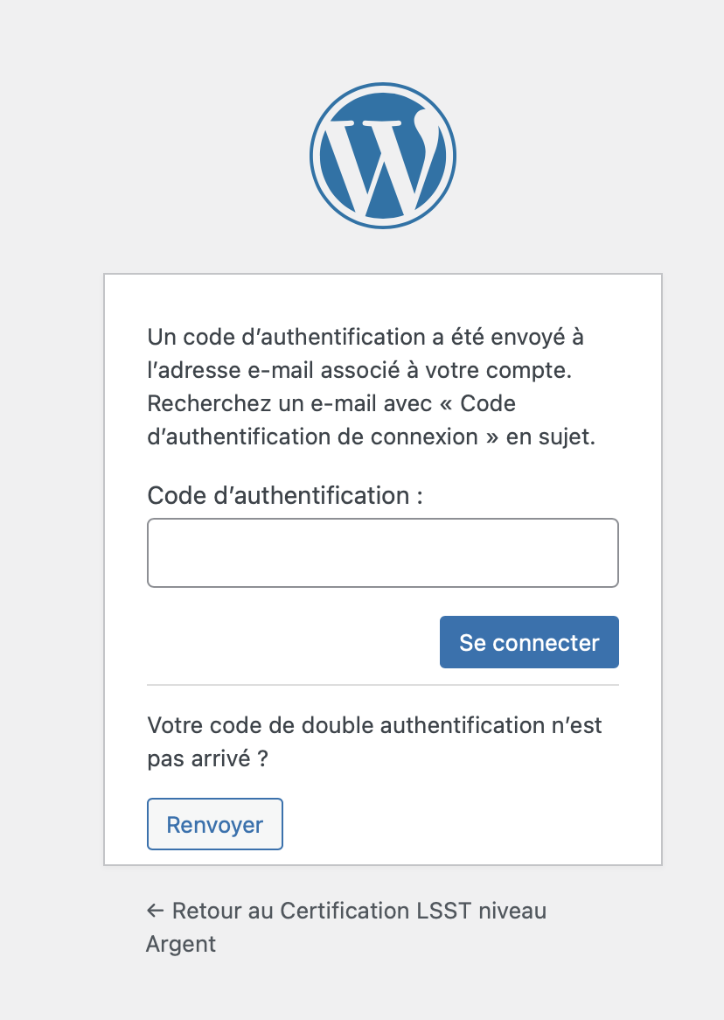This screenshot has width=724, height=1020.
Task: Click the "Code d'authentification :" field label
Action: tap(285, 496)
